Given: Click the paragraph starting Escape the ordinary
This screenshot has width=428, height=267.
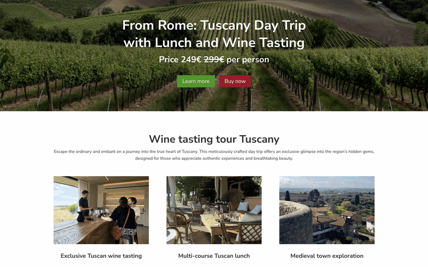Looking at the screenshot, I should click(x=214, y=151).
